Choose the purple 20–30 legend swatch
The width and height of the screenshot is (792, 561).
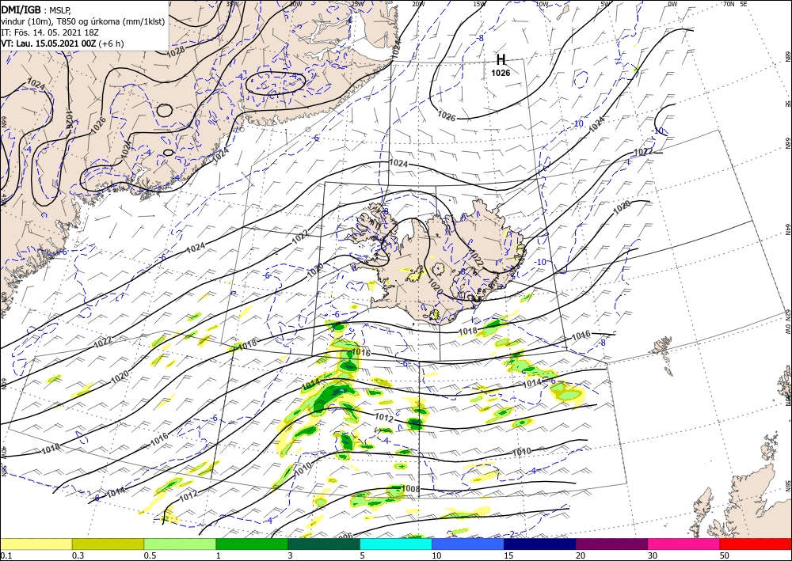pyautogui.click(x=611, y=544)
